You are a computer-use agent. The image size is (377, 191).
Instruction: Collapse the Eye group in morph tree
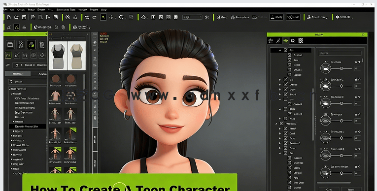click(280, 50)
